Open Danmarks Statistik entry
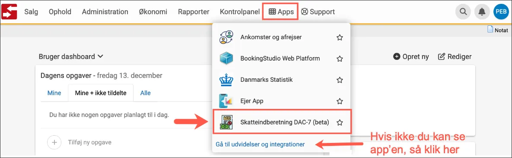512x158 pixels. point(281,80)
